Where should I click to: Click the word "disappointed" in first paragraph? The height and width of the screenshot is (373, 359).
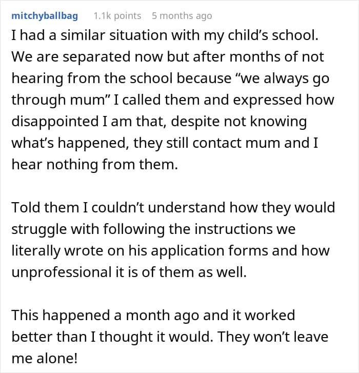coord(55,122)
